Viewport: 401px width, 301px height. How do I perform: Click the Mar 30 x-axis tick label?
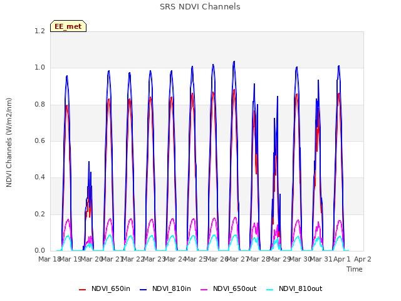[x=300, y=259]
